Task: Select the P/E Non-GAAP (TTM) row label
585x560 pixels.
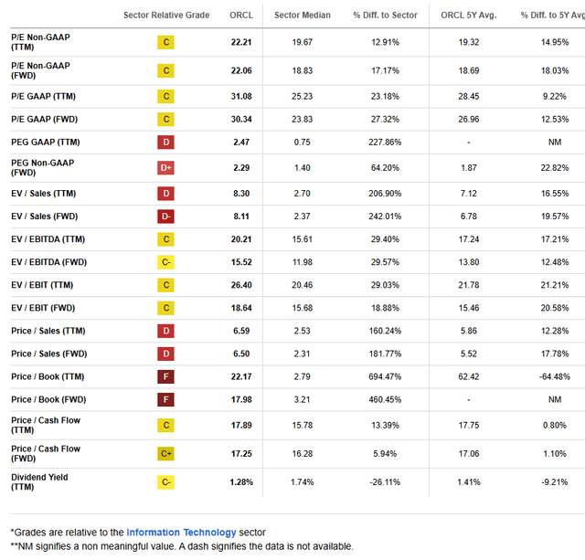Action: coord(40,42)
